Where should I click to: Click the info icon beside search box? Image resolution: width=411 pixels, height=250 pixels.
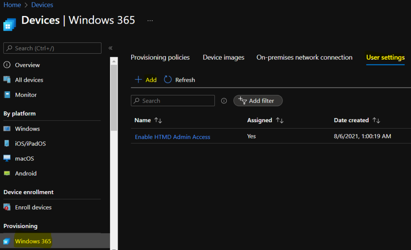pos(224,101)
